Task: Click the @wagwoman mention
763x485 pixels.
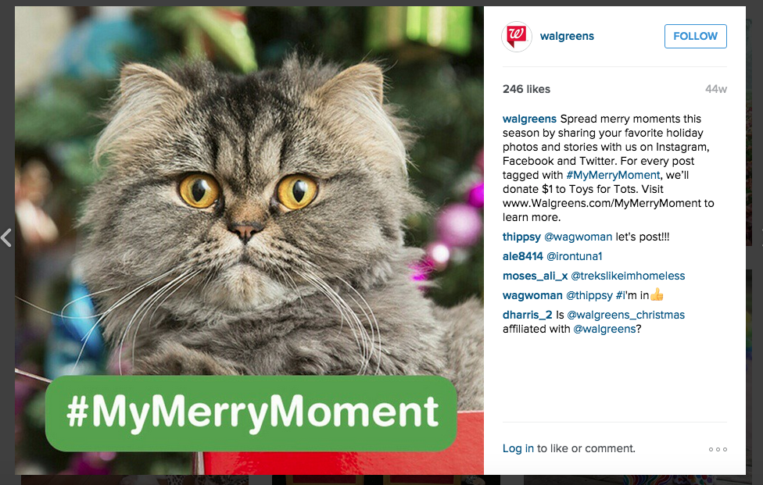Action: point(576,237)
